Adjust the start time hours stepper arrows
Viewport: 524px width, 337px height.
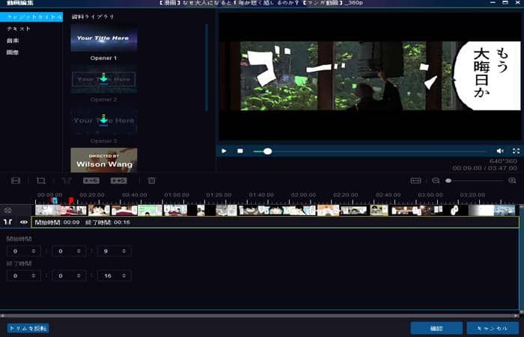tap(34, 251)
